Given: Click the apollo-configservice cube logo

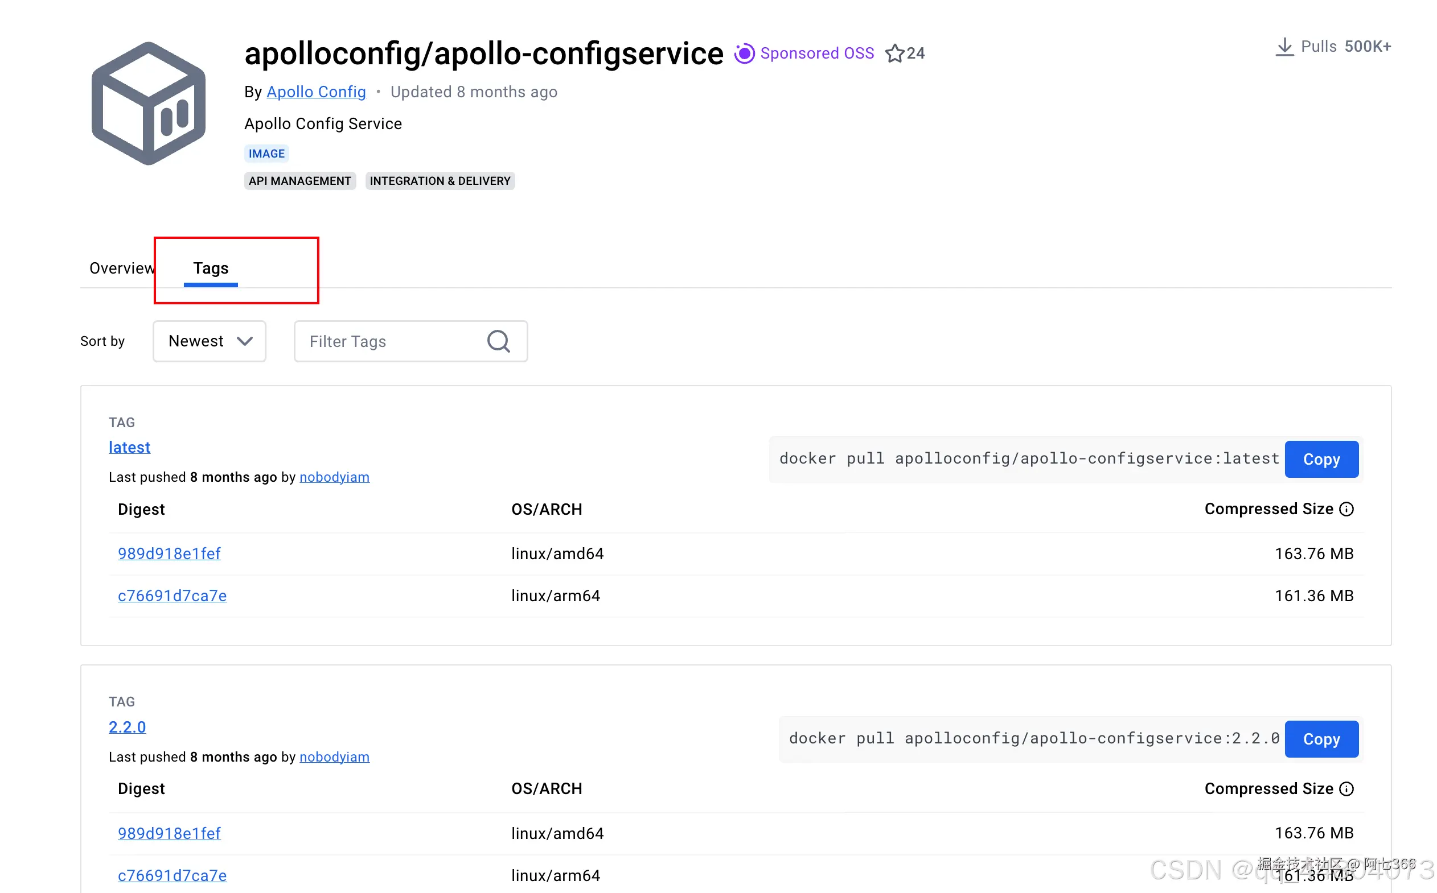Looking at the screenshot, I should point(149,104).
